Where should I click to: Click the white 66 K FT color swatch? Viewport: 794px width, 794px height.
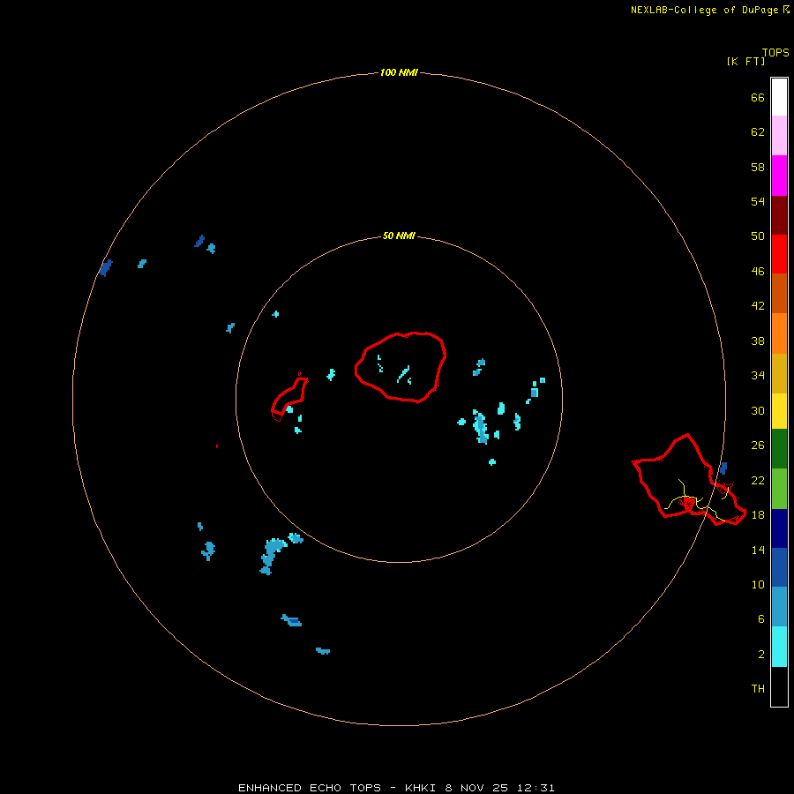click(779, 97)
